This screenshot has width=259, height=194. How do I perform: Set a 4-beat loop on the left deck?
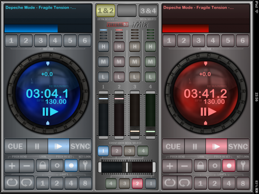(x=71, y=183)
